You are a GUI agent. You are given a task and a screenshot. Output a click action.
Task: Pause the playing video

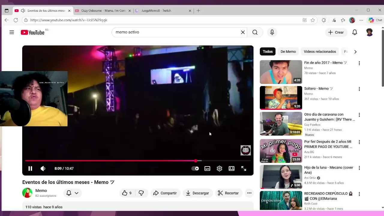pos(30,169)
